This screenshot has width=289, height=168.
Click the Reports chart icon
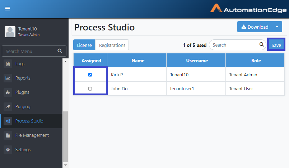coord(8,78)
